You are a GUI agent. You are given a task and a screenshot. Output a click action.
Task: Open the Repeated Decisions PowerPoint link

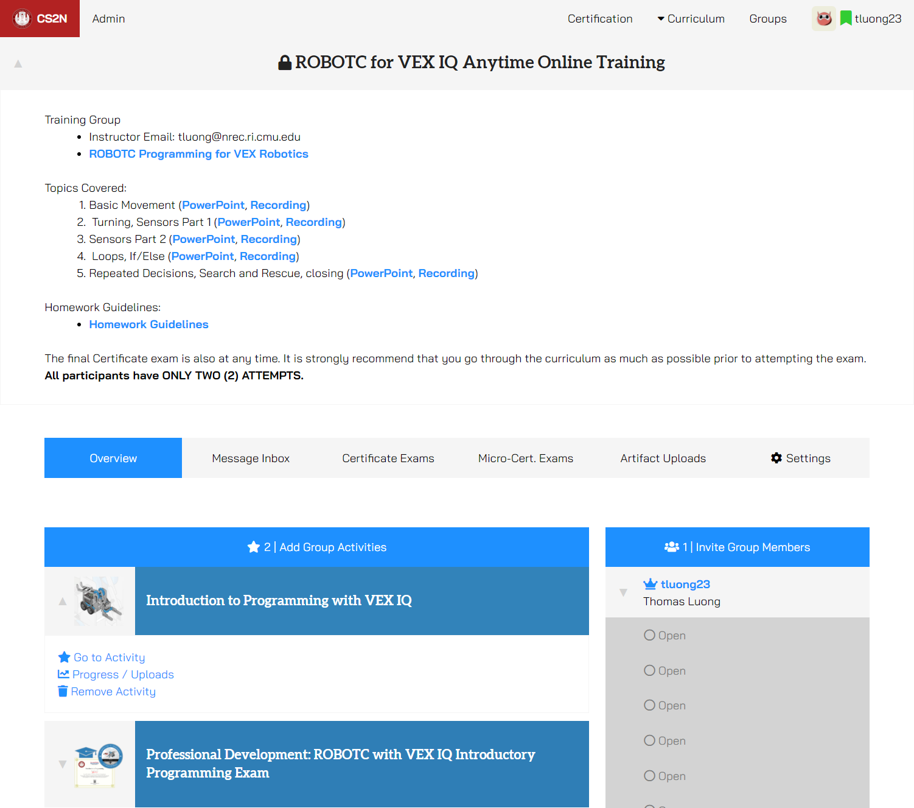coord(381,273)
